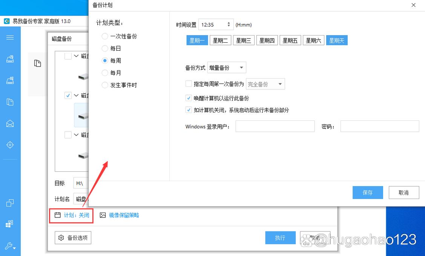Click the apps grid sidebar icon
Image resolution: width=425 pixels, height=256 pixels.
[x=10, y=223]
